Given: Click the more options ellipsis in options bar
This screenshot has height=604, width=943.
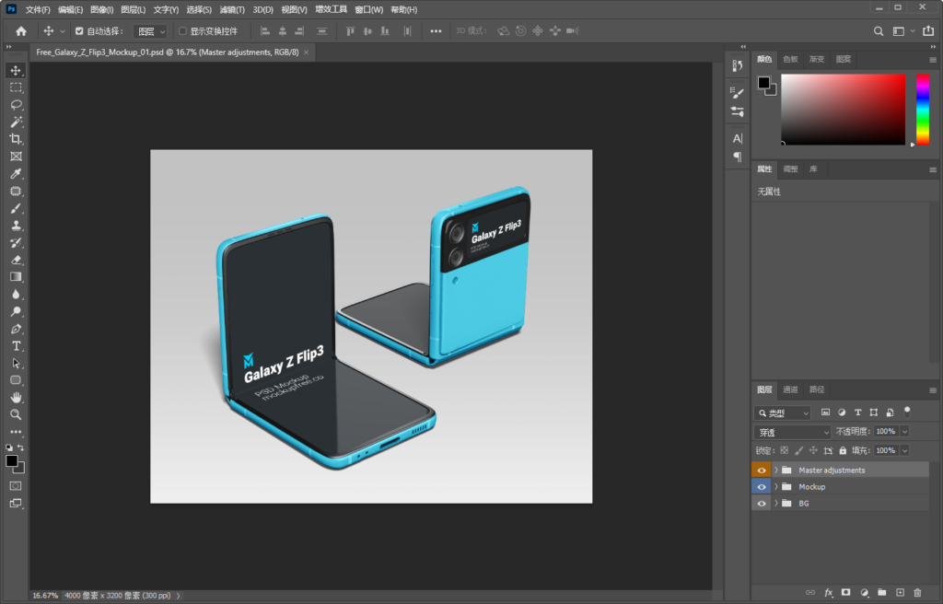Looking at the screenshot, I should tap(436, 31).
